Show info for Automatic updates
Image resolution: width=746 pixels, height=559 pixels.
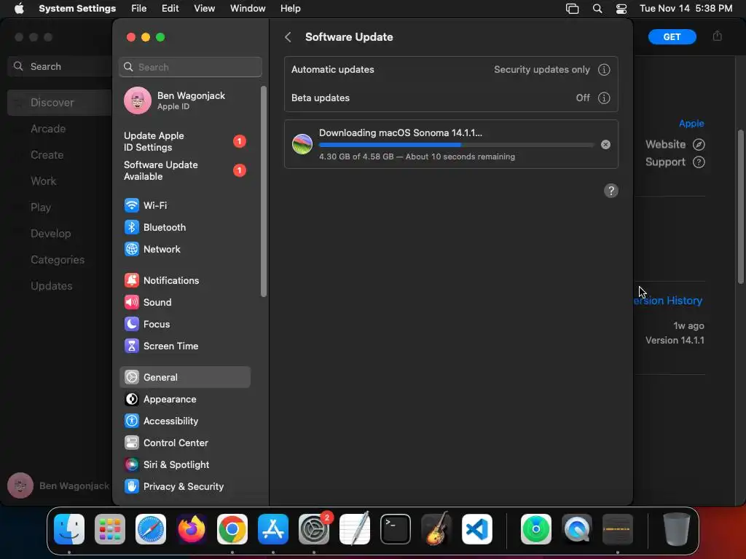pos(604,70)
